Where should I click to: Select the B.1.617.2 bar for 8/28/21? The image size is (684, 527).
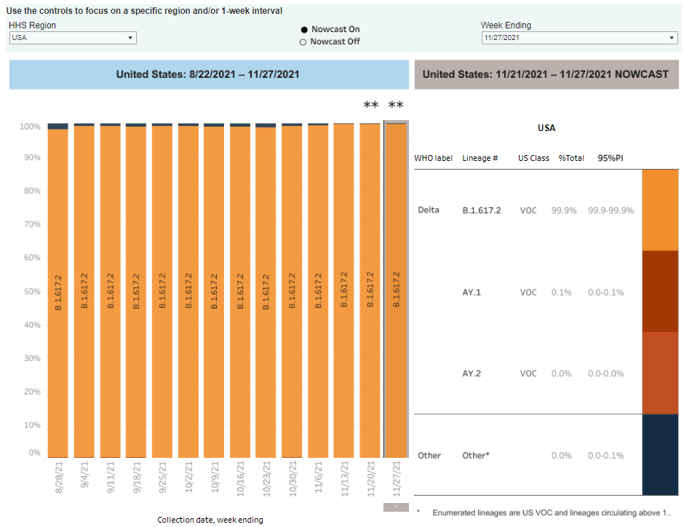58,291
